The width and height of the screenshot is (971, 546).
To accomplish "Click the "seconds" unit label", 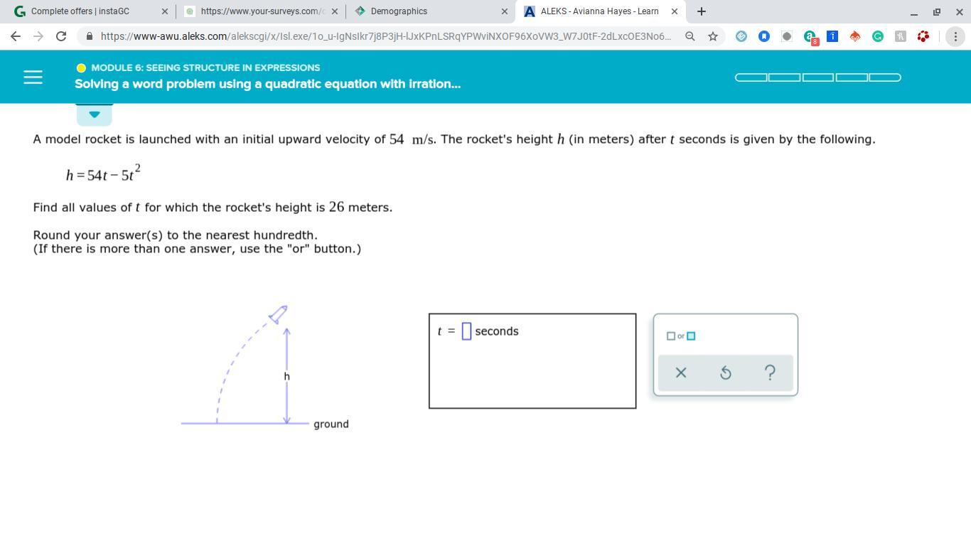I will (497, 331).
